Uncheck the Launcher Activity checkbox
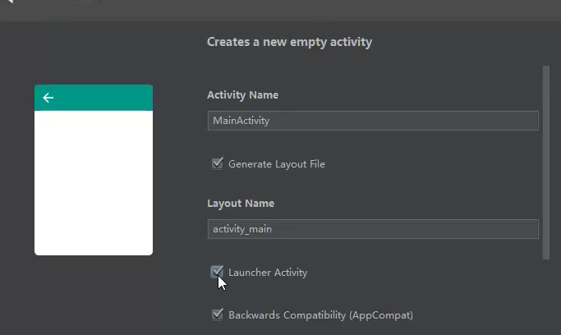This screenshot has width=561, height=335. coord(217,272)
